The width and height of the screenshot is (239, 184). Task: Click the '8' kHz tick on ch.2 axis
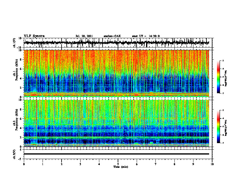tap(21, 109)
